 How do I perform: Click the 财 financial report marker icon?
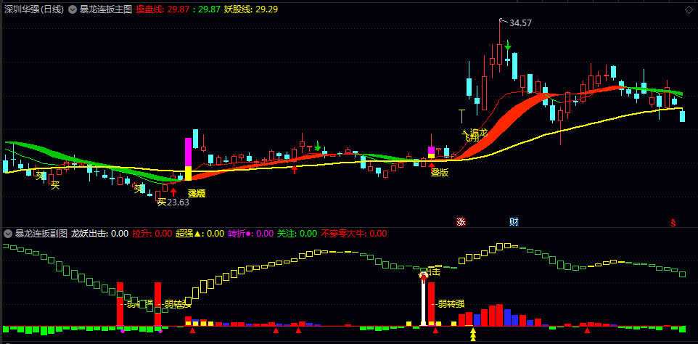514,221
